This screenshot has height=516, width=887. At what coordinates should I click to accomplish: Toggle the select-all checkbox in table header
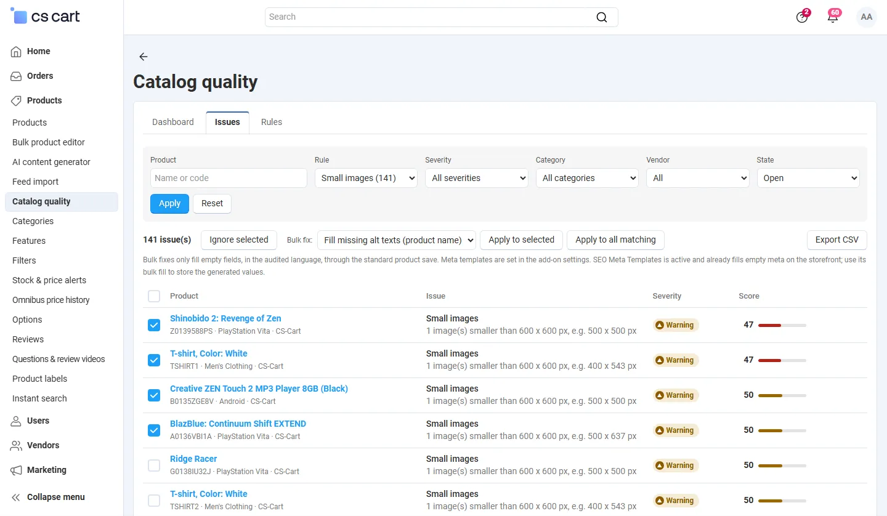[154, 296]
